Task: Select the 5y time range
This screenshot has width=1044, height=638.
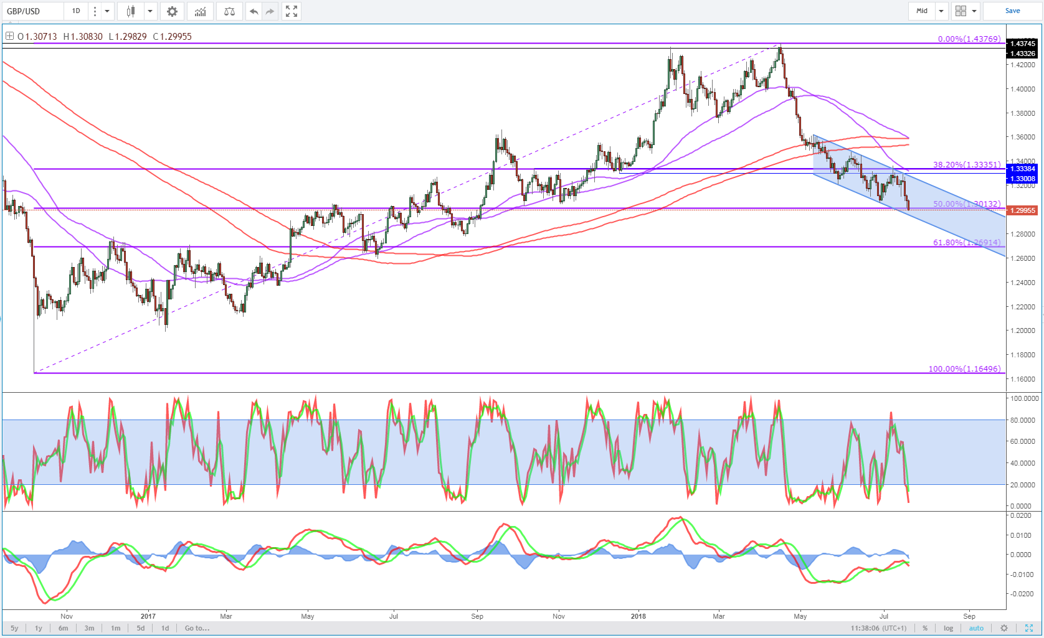Action: pos(14,628)
